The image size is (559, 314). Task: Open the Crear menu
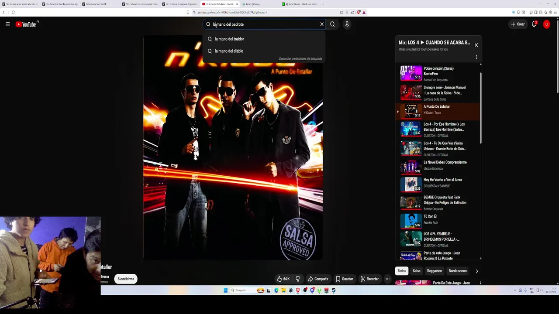coord(518,24)
